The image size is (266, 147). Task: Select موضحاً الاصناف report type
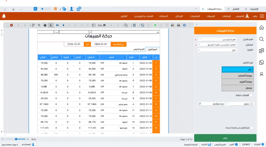237,76
